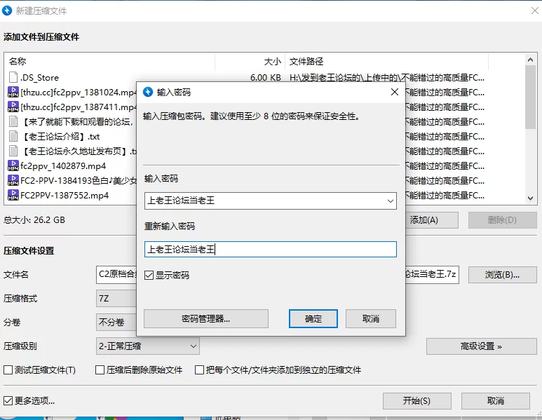Click 开始(S) to start compression

point(417,400)
